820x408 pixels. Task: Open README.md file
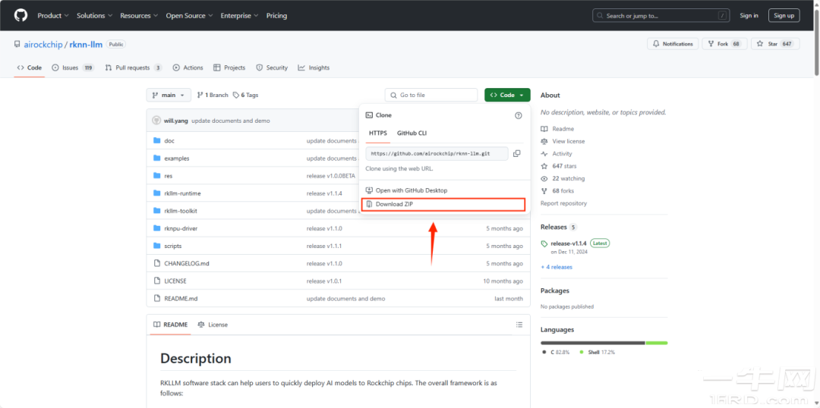tap(181, 299)
